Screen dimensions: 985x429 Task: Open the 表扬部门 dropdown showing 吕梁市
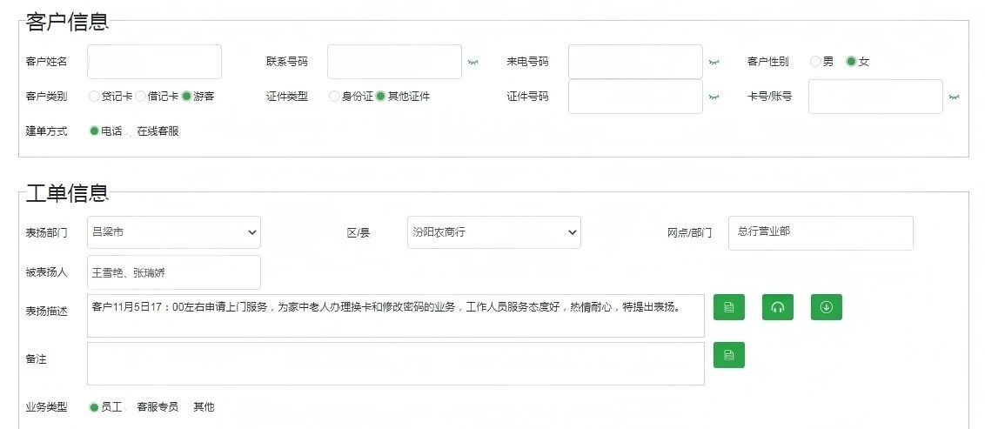click(174, 232)
